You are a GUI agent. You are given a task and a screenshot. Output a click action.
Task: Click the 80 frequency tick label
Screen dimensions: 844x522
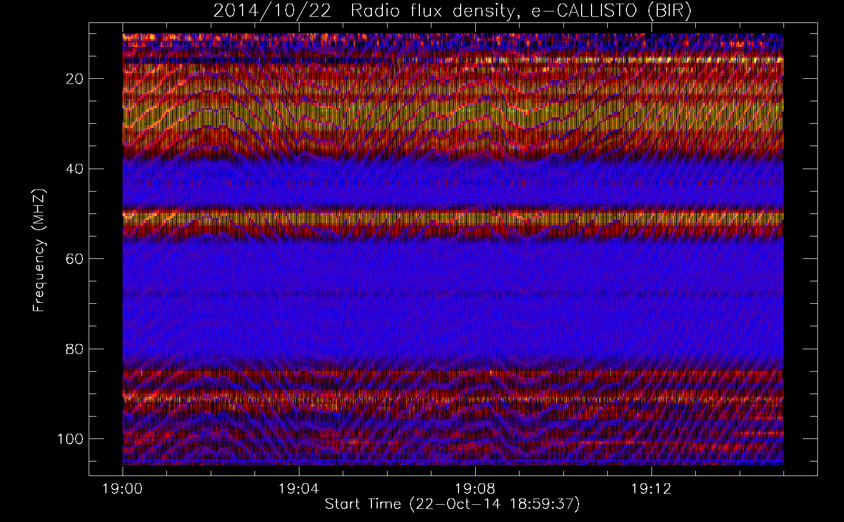pyautogui.click(x=75, y=349)
